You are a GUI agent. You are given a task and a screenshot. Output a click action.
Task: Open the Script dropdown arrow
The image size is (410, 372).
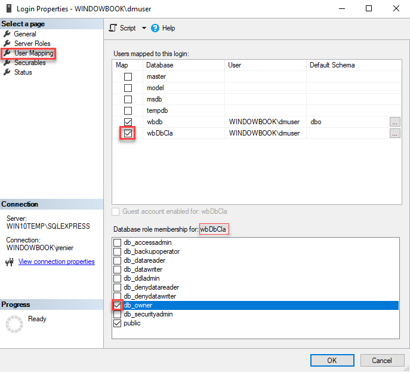coord(144,28)
